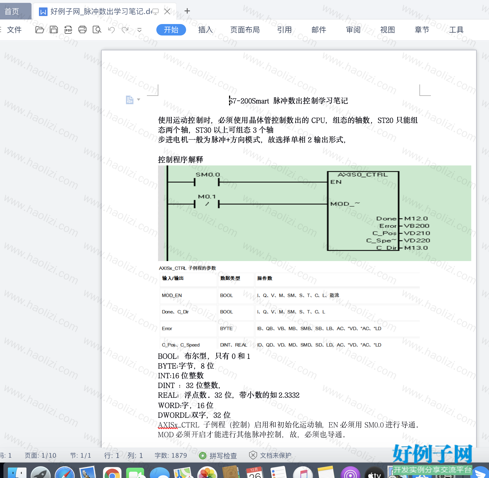This screenshot has width=489, height=478.
Task: Click the Undo arrow icon
Action: pyautogui.click(x=111, y=30)
